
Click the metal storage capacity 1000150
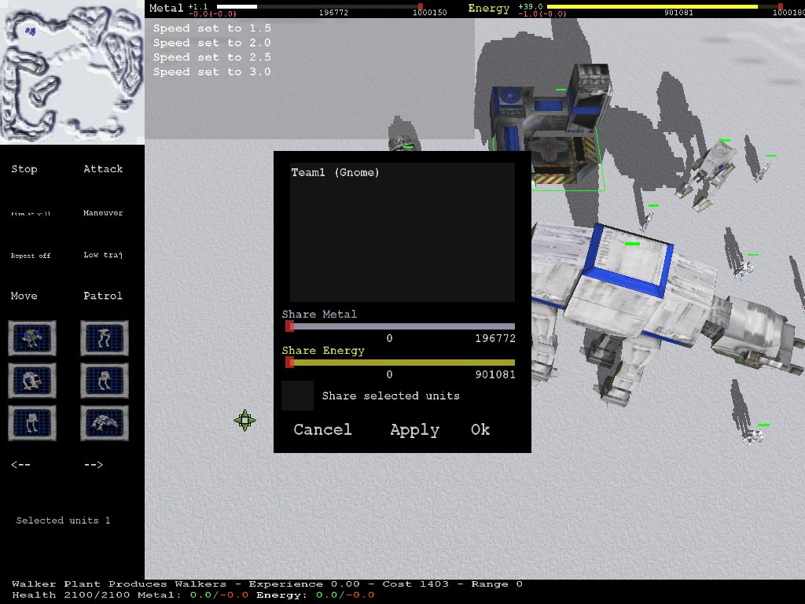pos(430,13)
